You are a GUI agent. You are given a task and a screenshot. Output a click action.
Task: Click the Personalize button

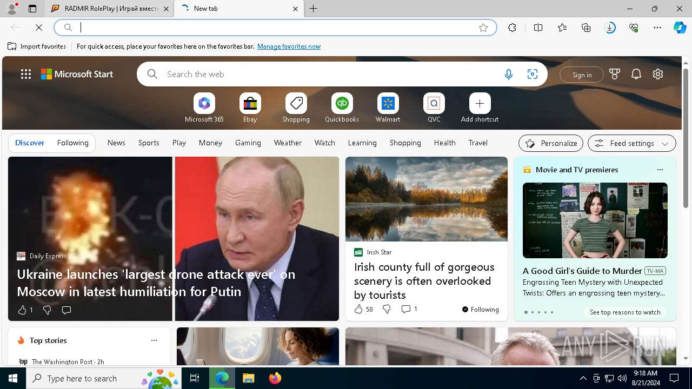pyautogui.click(x=551, y=143)
